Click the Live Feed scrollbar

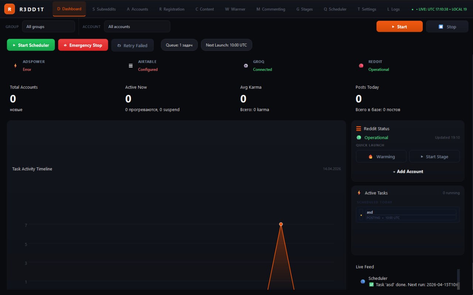click(x=459, y=280)
